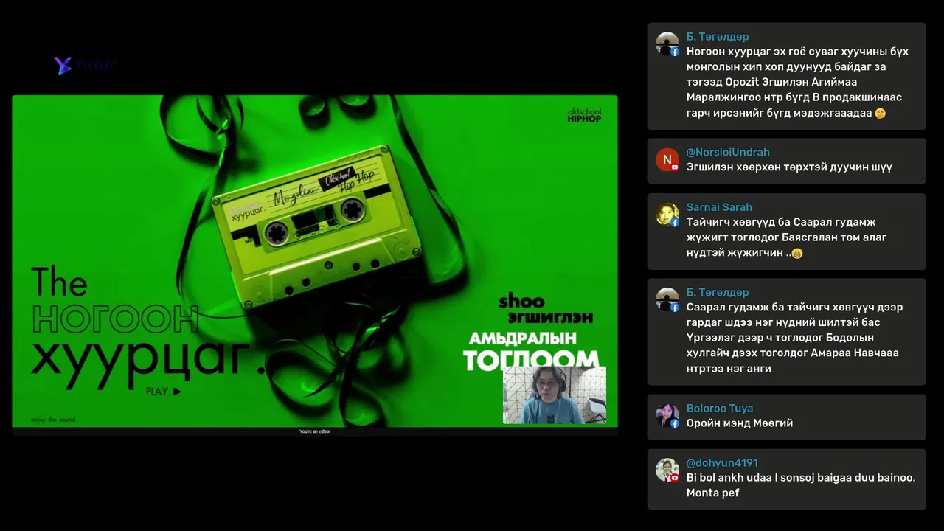Click the oldschool HIPHOP badge on slide

click(584, 115)
